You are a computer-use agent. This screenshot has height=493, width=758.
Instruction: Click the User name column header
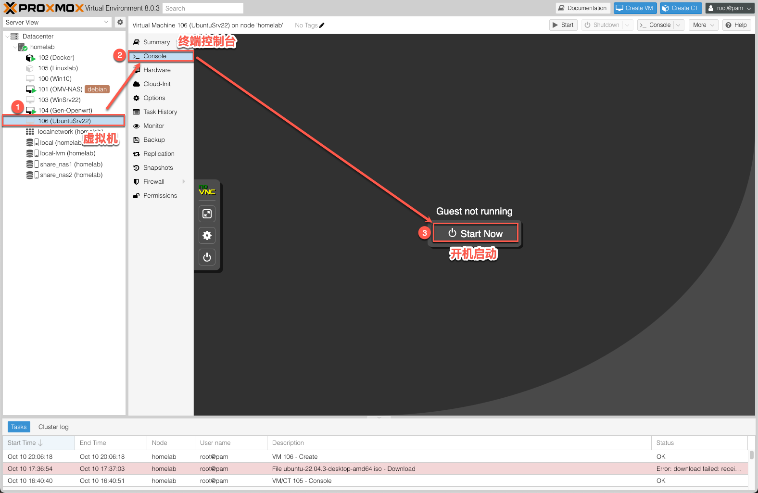point(231,443)
